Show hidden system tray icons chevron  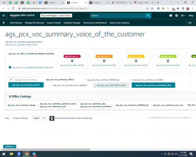point(162,154)
